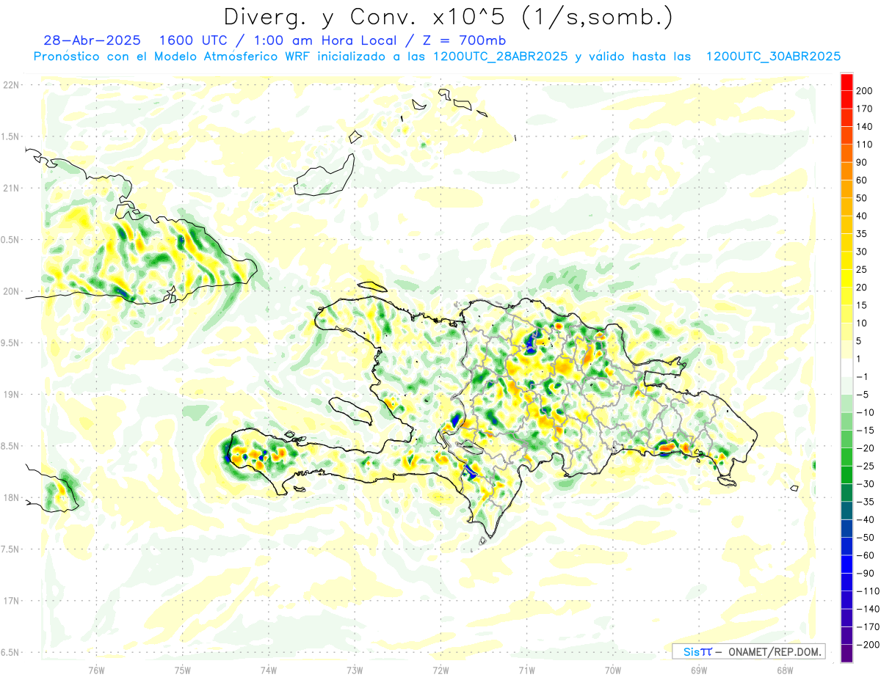Click the '5' colorbar value
Screen dimensions: 881x680
(860, 341)
